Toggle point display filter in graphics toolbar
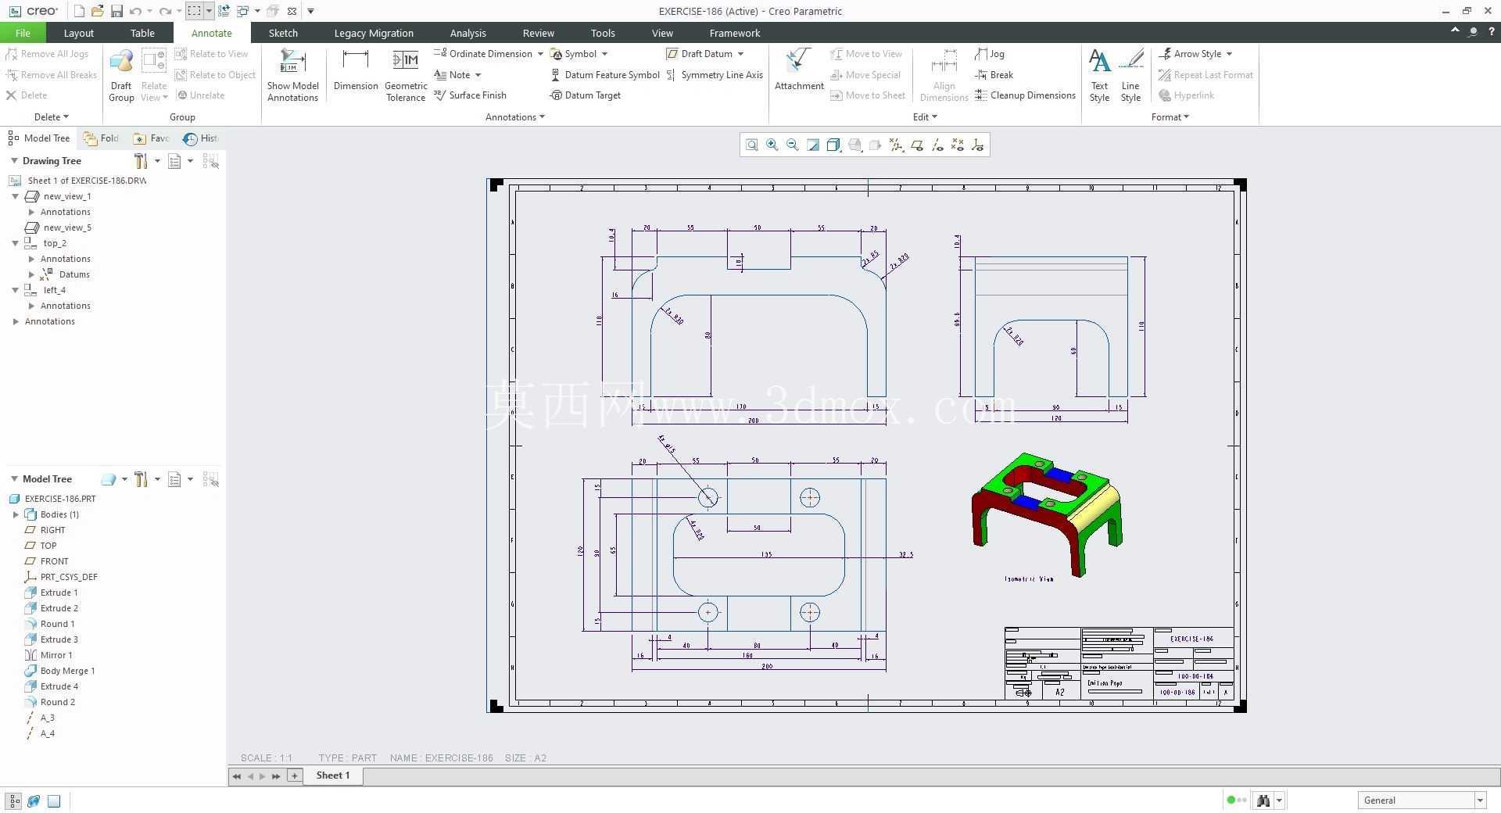This screenshot has height=813, width=1501. (x=958, y=145)
